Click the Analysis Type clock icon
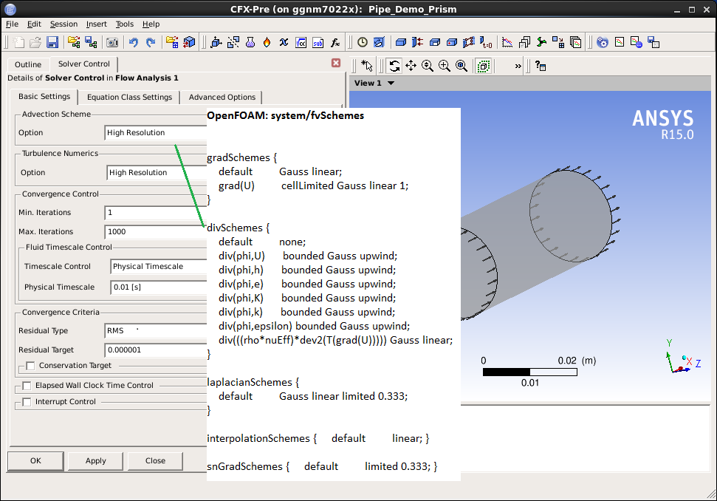Screen dimensions: 717x501 tap(362, 43)
